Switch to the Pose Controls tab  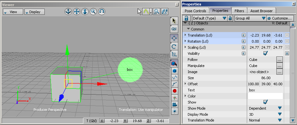pyautogui.click(x=195, y=11)
